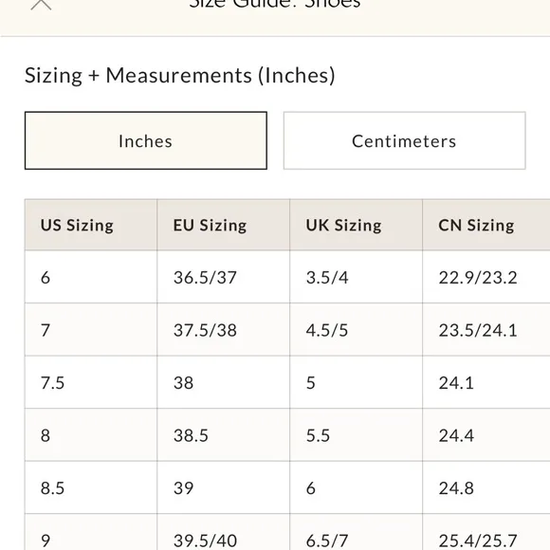
Task: Click CN size 24.8 cell
Action: pyautogui.click(x=486, y=487)
